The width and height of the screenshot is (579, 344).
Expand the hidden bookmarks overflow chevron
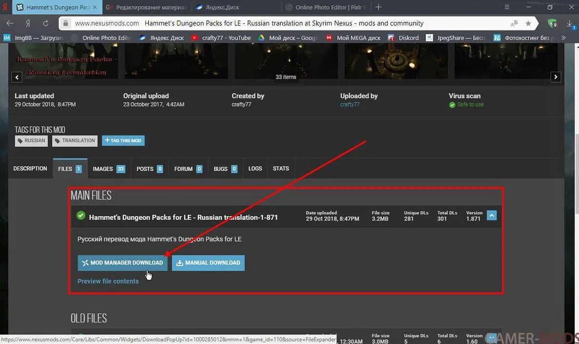[564, 38]
